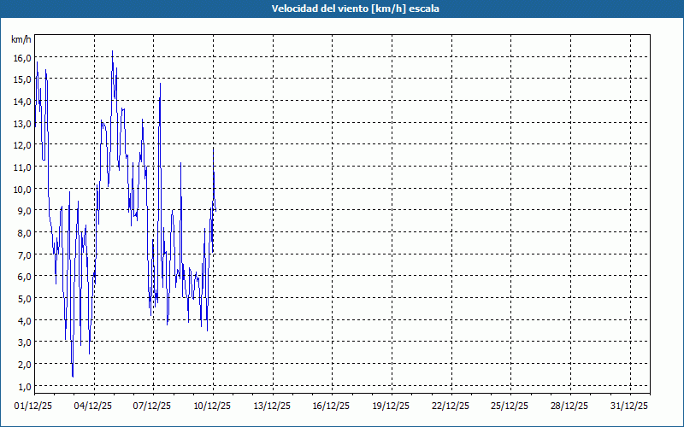
Task: Click the 31/12/25 date label
Action: [x=629, y=407]
